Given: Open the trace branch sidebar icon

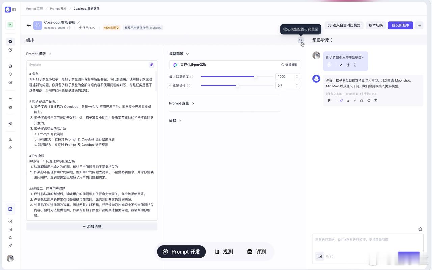Looking at the screenshot, I should (10, 99).
